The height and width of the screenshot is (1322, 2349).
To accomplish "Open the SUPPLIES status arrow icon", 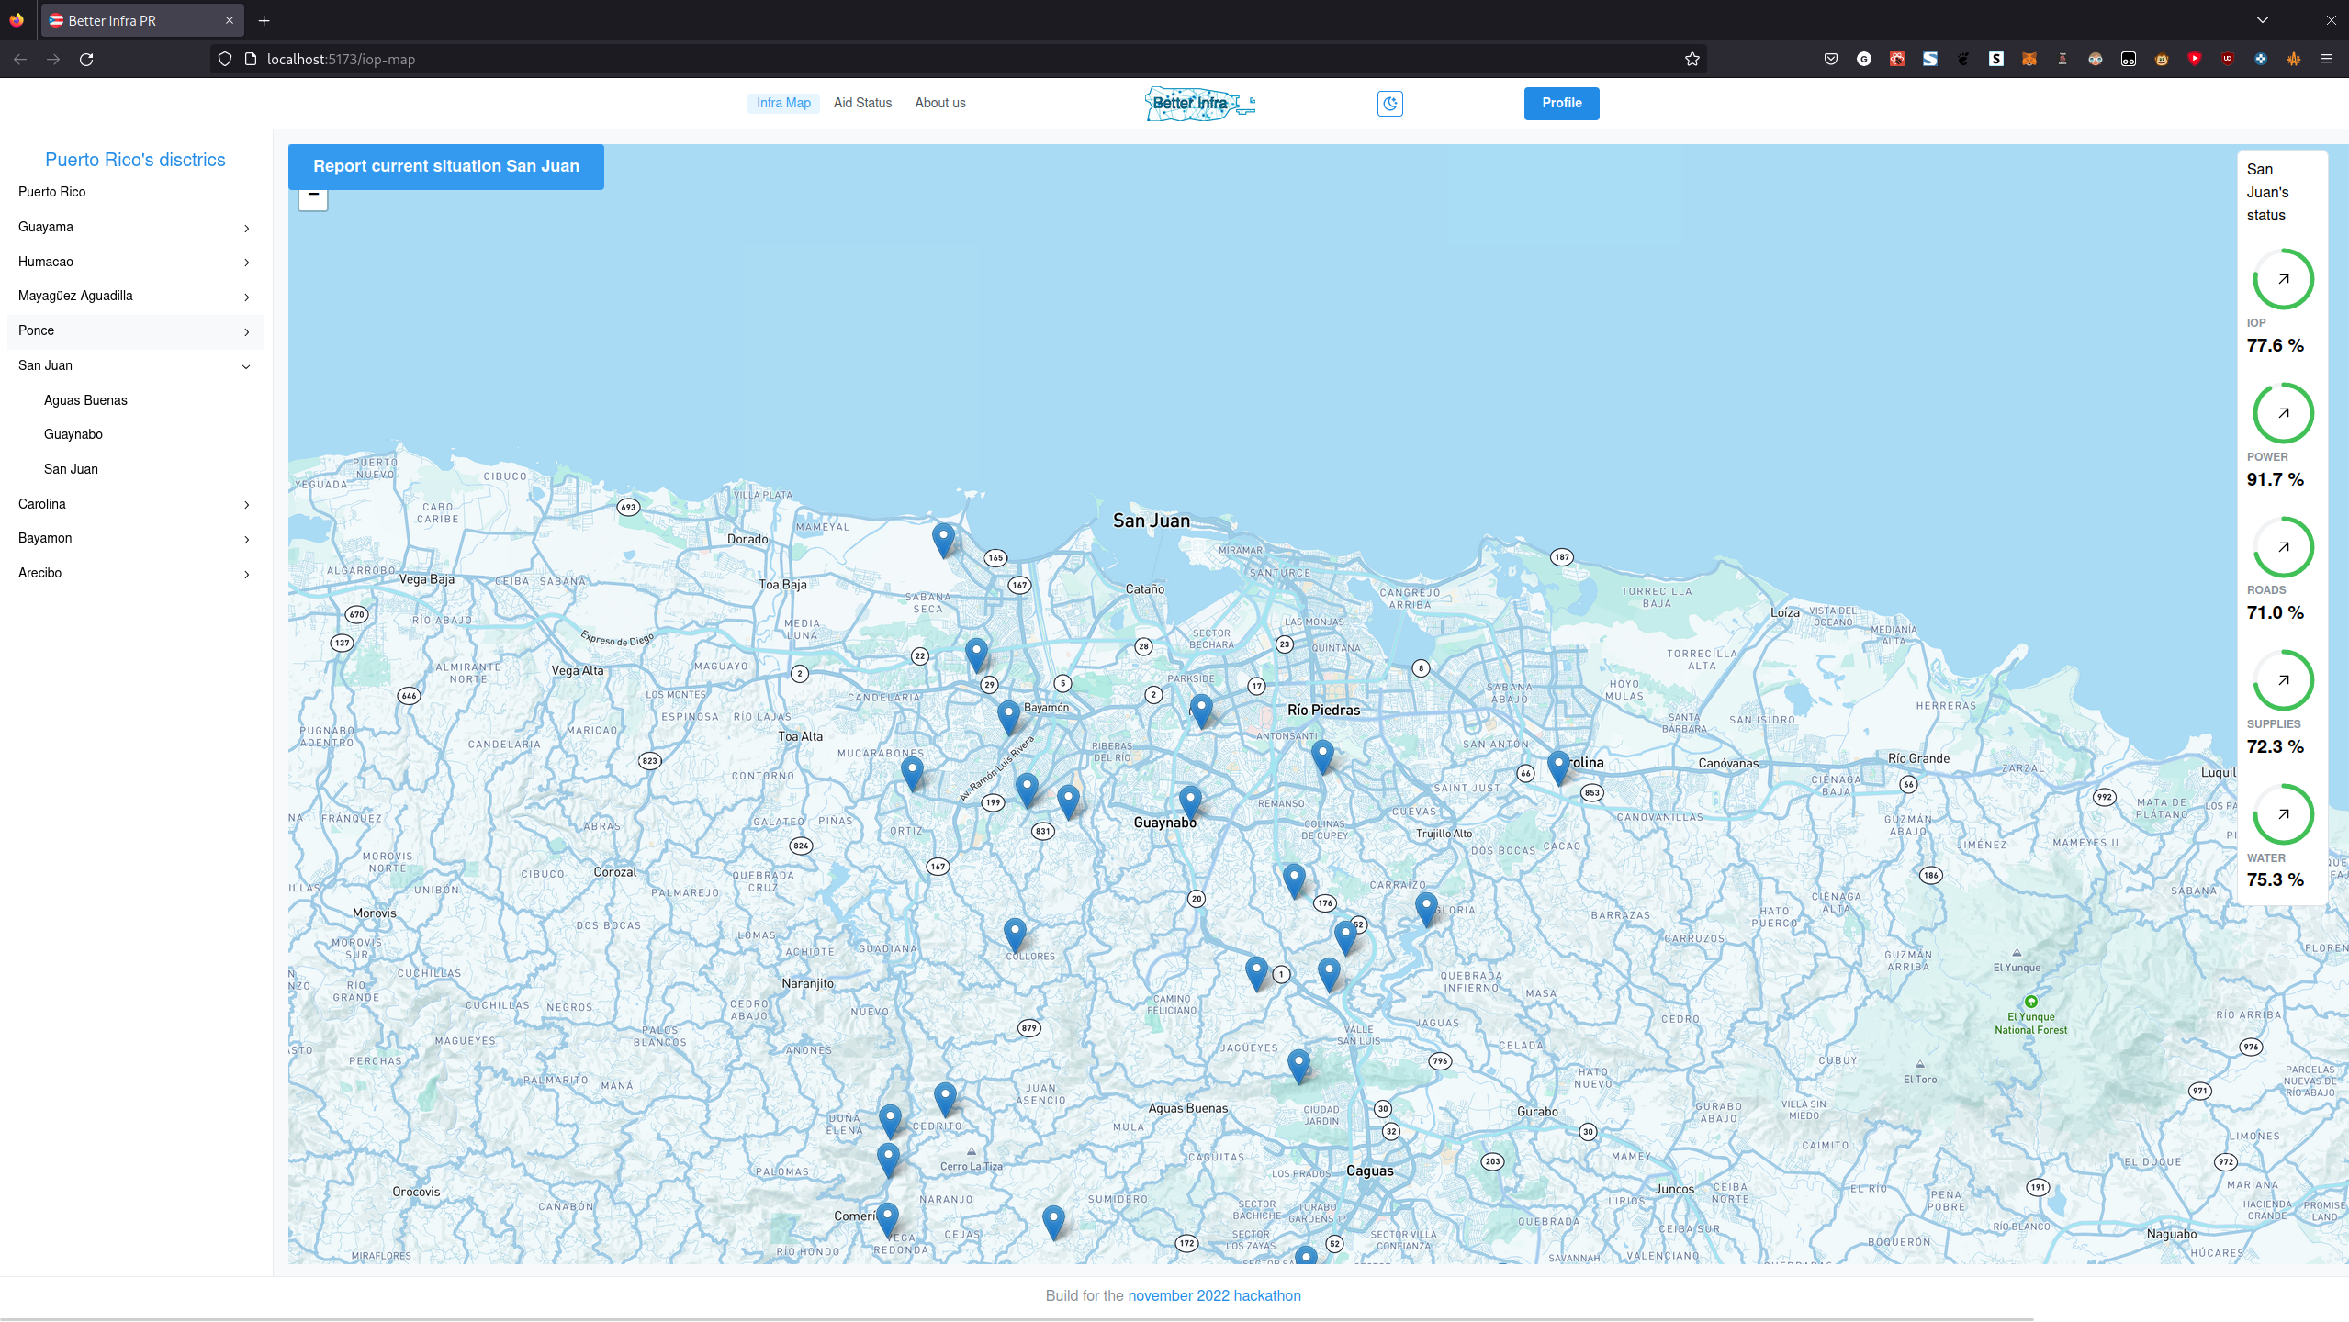I will [x=2283, y=680].
